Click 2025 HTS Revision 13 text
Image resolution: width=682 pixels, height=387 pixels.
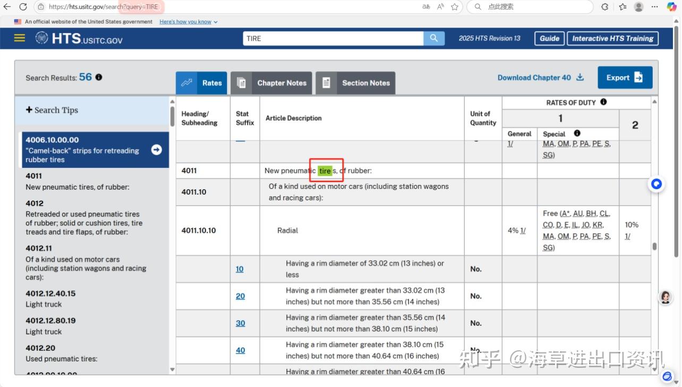click(x=490, y=38)
